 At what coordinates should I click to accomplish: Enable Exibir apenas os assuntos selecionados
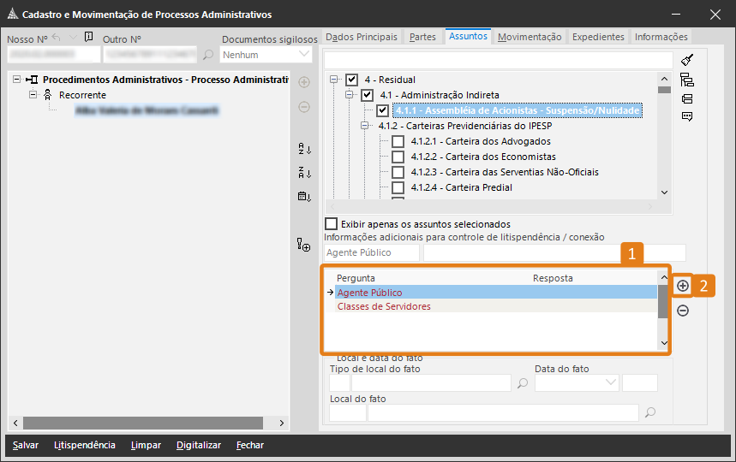coord(332,224)
